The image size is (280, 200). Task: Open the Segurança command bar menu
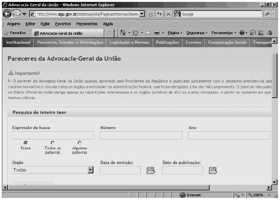tap(197, 33)
